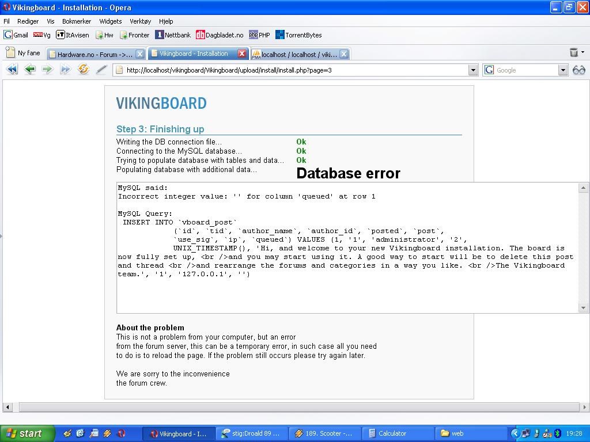Open the Hw bookmark
This screenshot has height=442, width=590.
[105, 35]
